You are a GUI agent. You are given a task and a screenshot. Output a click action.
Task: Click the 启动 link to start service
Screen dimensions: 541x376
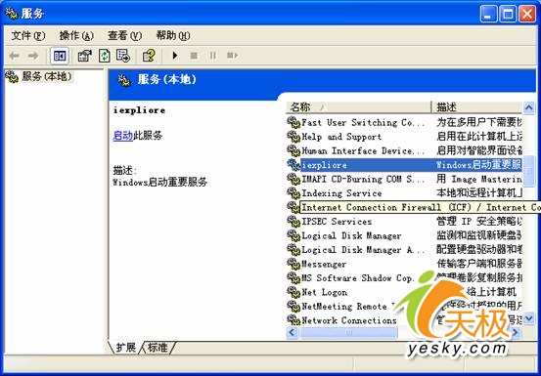point(123,136)
